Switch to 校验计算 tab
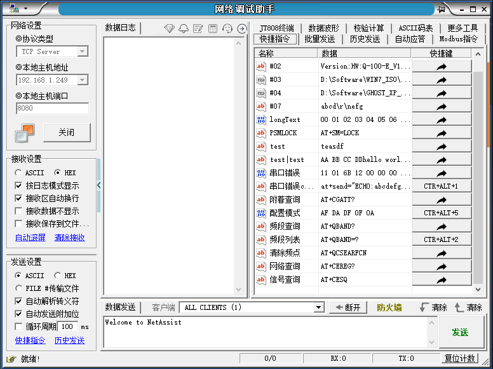The height and width of the screenshot is (369, 493). pyautogui.click(x=369, y=29)
